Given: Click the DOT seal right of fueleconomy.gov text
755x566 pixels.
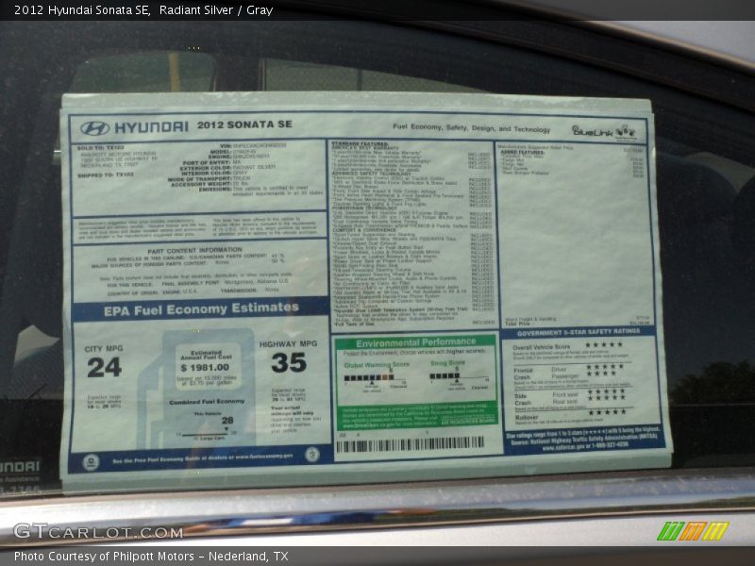Looking at the screenshot, I should point(312,455).
